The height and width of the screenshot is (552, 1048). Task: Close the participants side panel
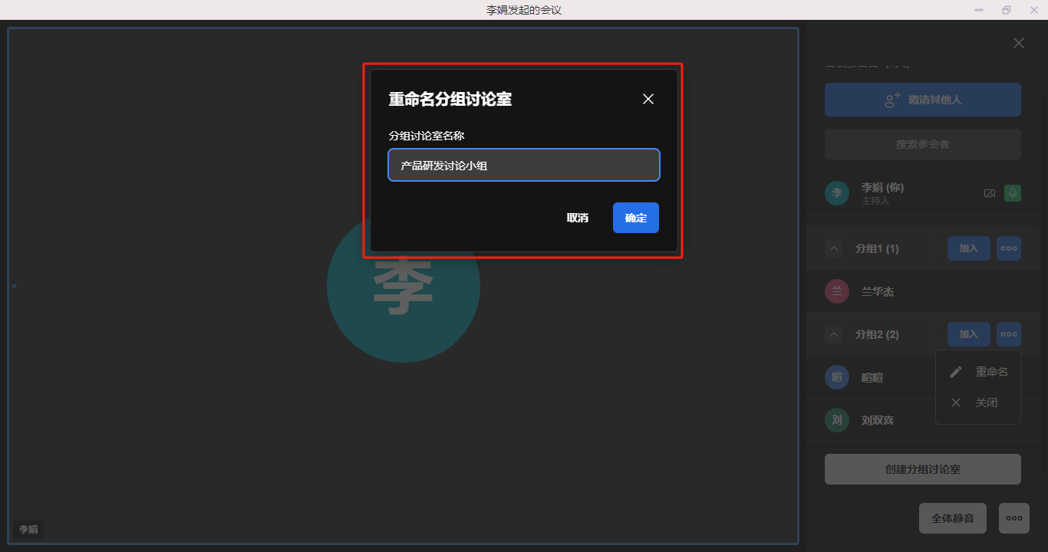(1018, 44)
